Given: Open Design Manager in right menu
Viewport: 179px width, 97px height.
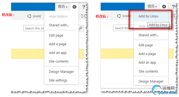Looking at the screenshot, I should click(151, 81).
